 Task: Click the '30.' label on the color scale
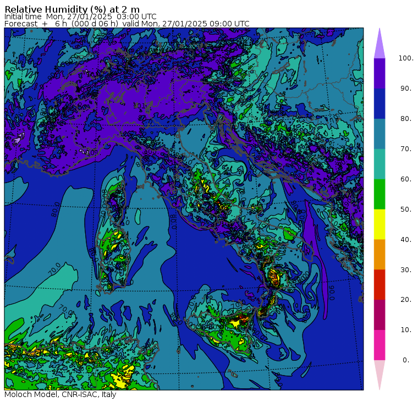click(406, 269)
